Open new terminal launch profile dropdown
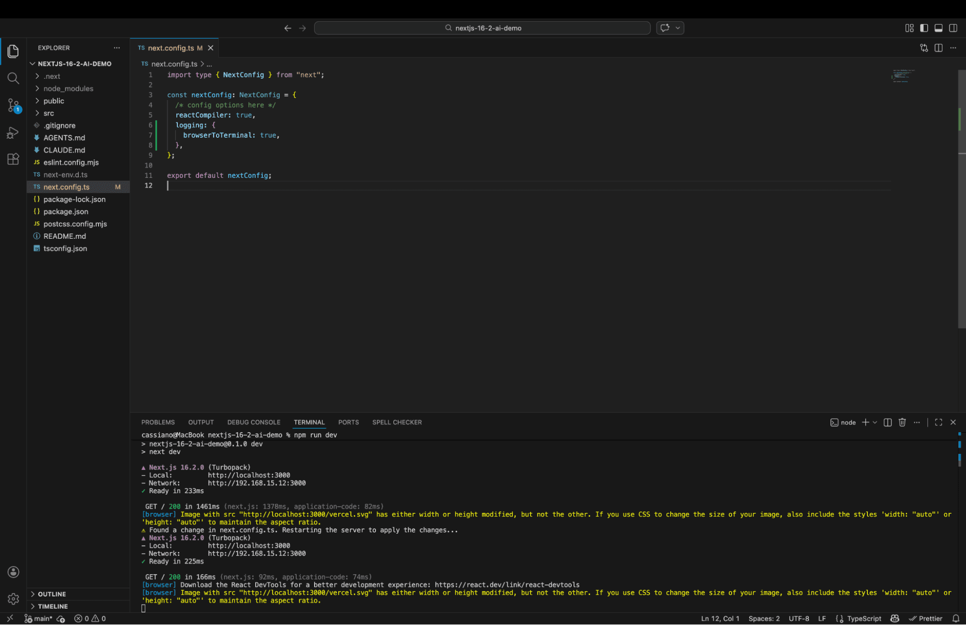Screen dimensions: 966x625 tap(875, 422)
